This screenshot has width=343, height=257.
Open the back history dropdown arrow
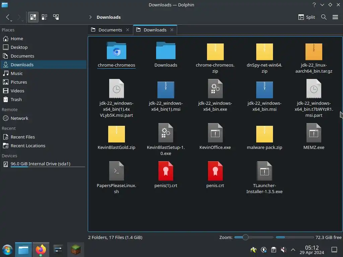pos(11,20)
